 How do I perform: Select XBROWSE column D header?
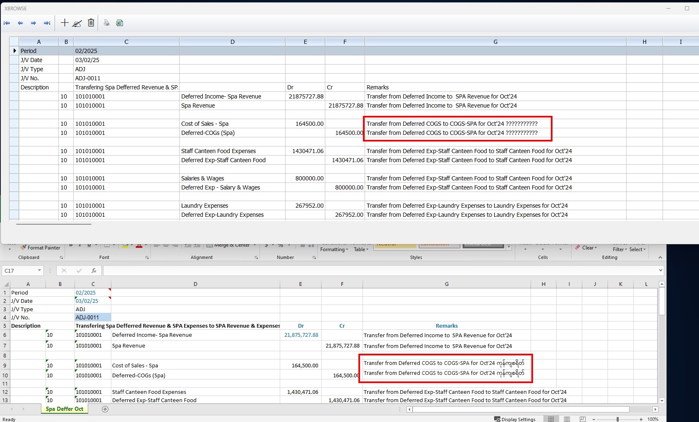232,42
